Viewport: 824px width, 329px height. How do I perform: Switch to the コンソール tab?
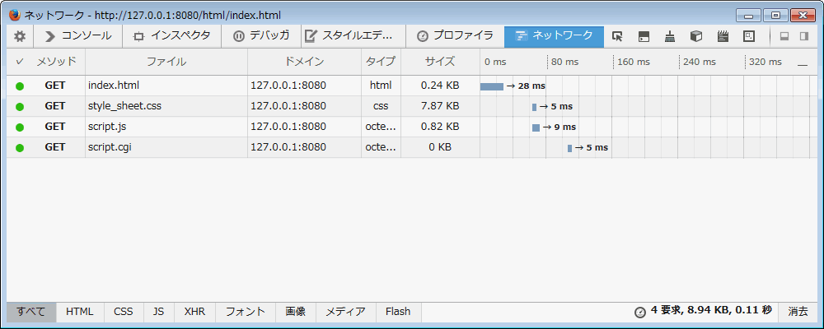tap(78, 36)
